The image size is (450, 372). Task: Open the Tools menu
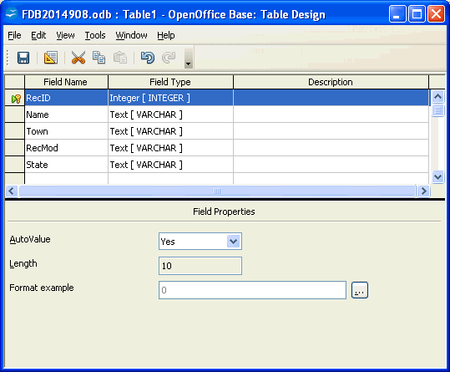[95, 35]
